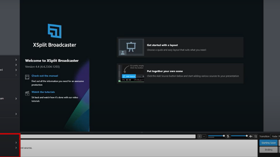
Task: Click the scene number 1 box
Action: pyautogui.click(x=199, y=136)
